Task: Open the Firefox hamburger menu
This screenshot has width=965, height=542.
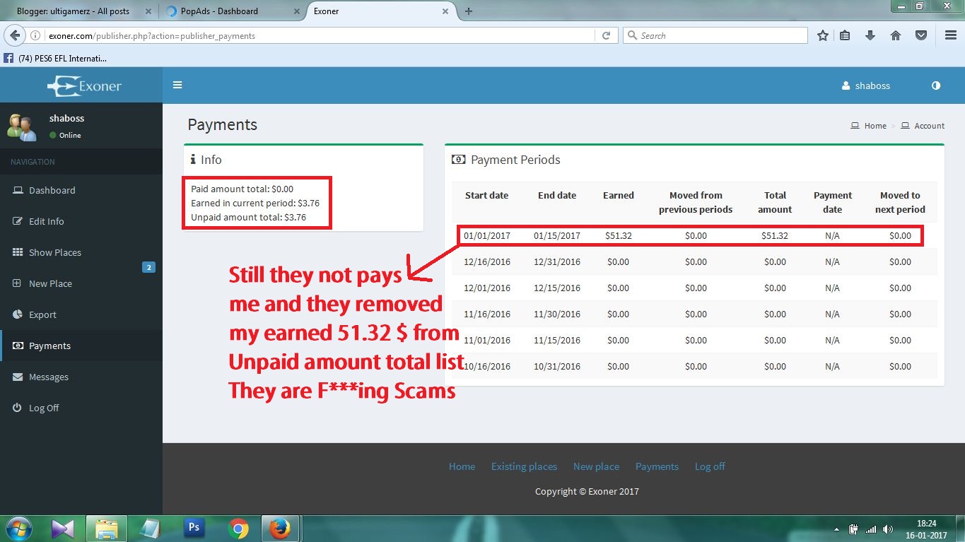Action: 951,35
